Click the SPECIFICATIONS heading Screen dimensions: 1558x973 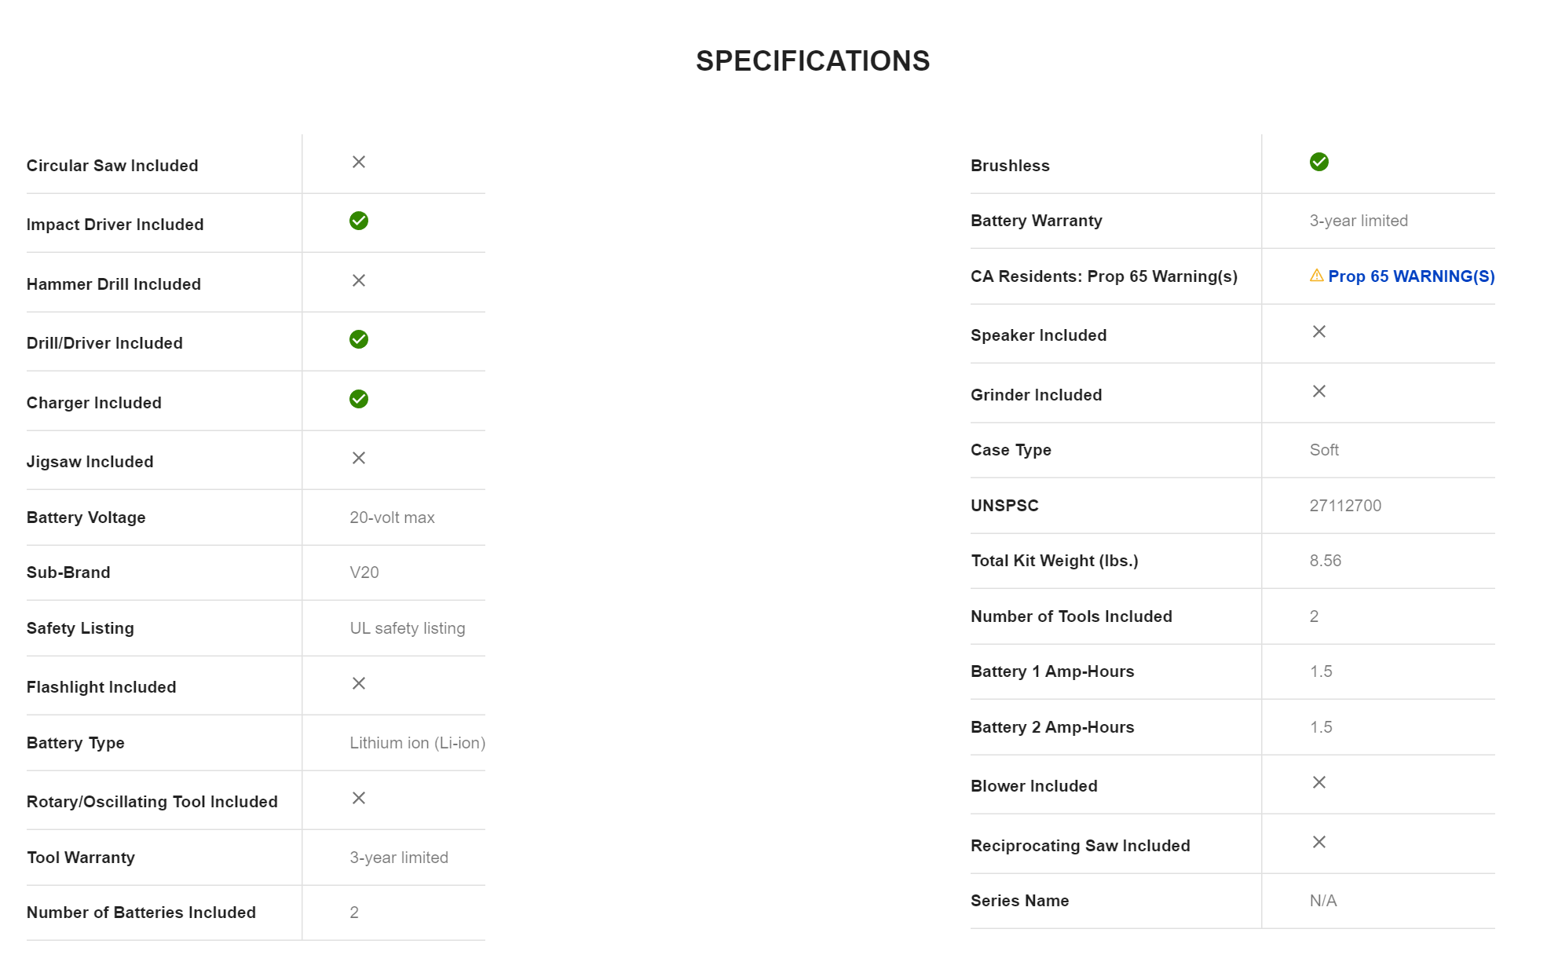[x=813, y=61]
